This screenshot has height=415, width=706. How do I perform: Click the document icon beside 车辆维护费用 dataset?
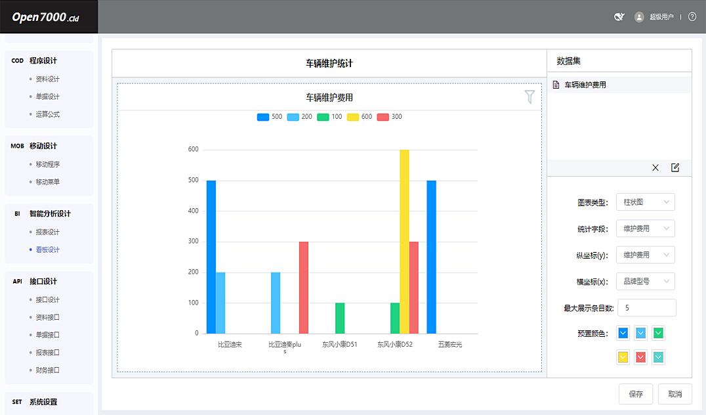556,85
